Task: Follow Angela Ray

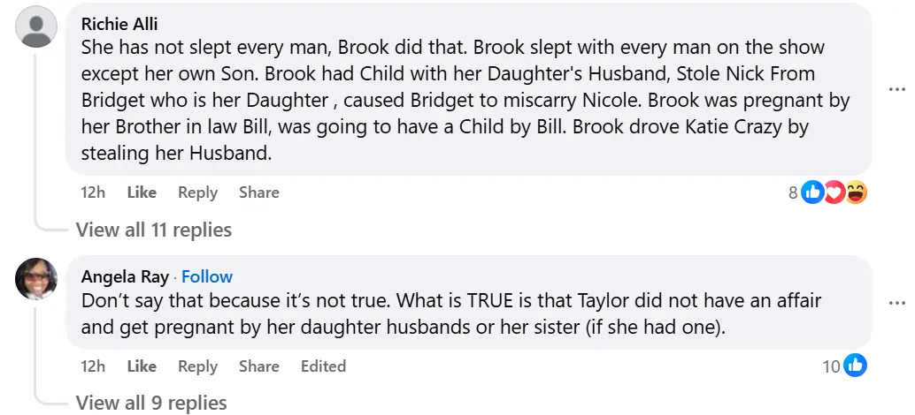Action: [x=207, y=277]
